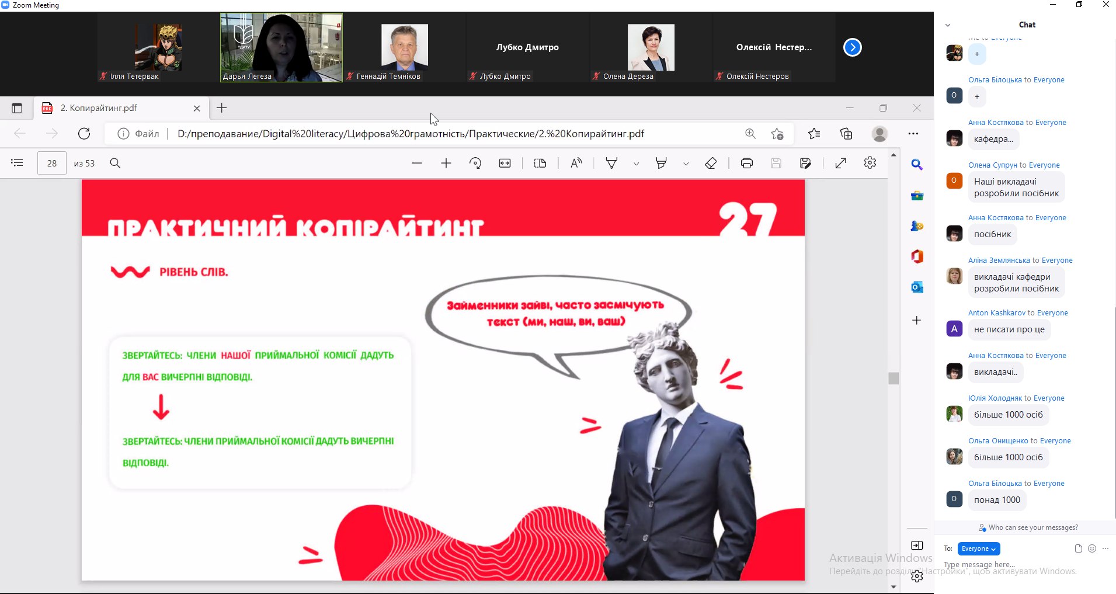The image size is (1116, 594).
Task: Select Олексій Нестеров participant tile
Action: coord(774,47)
